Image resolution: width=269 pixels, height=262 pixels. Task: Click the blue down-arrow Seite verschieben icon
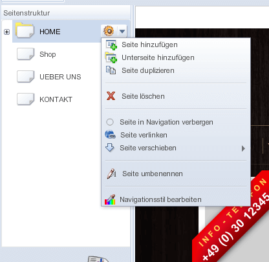coord(110,148)
